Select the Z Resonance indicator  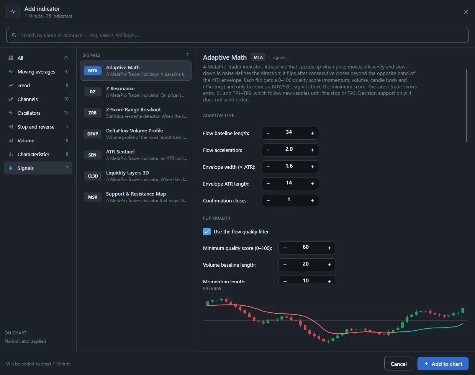pos(136,92)
